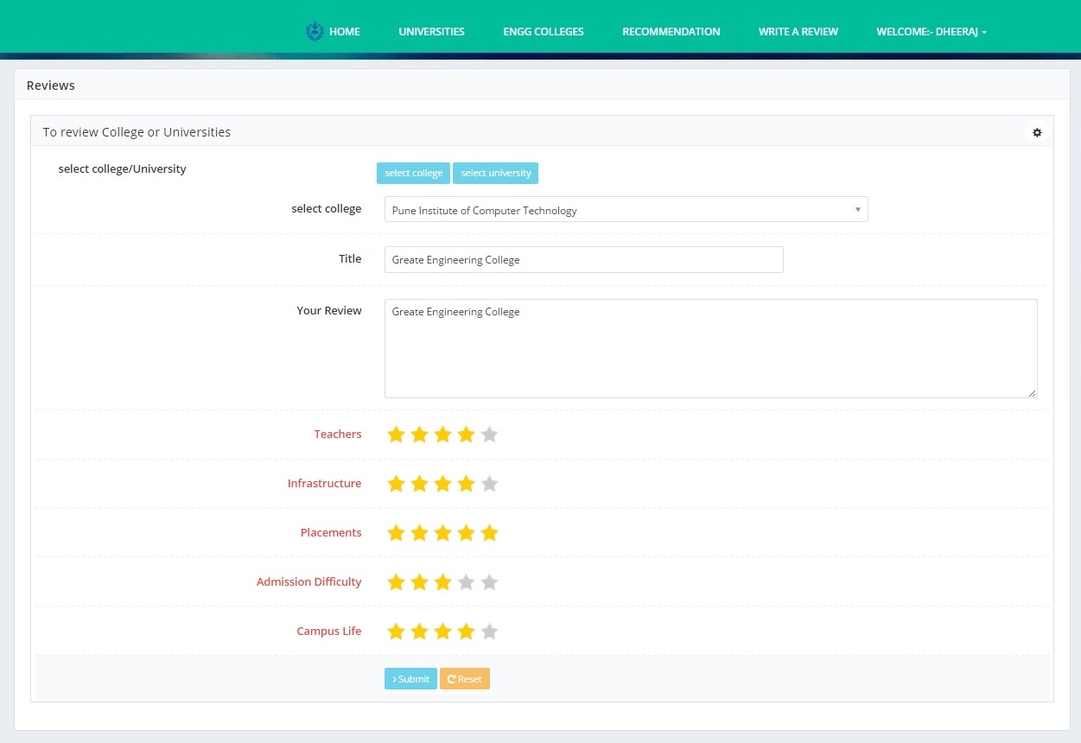Set Infrastructure rating to three stars
Image resolution: width=1081 pixels, height=743 pixels.
click(x=442, y=484)
